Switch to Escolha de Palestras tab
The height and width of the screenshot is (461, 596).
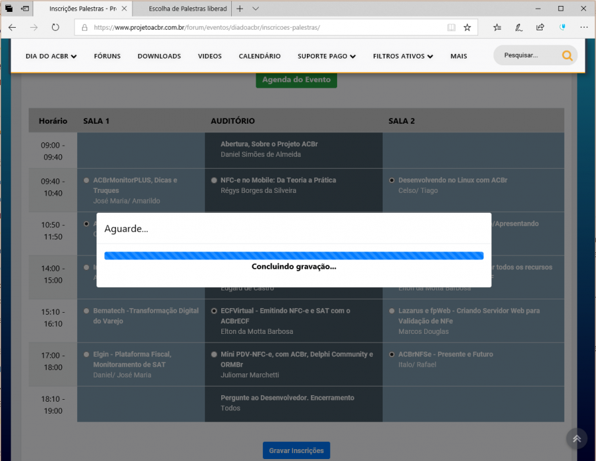click(x=182, y=9)
